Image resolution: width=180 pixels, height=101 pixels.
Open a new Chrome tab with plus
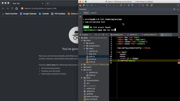[48, 4]
